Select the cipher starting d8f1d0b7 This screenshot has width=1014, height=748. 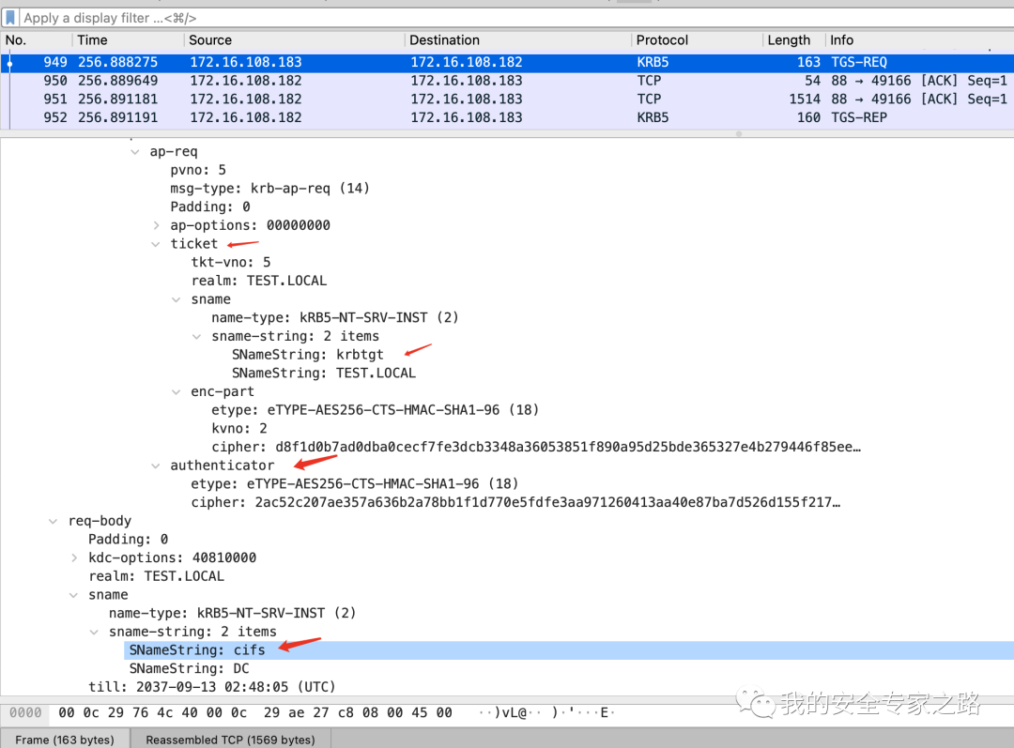[536, 448]
